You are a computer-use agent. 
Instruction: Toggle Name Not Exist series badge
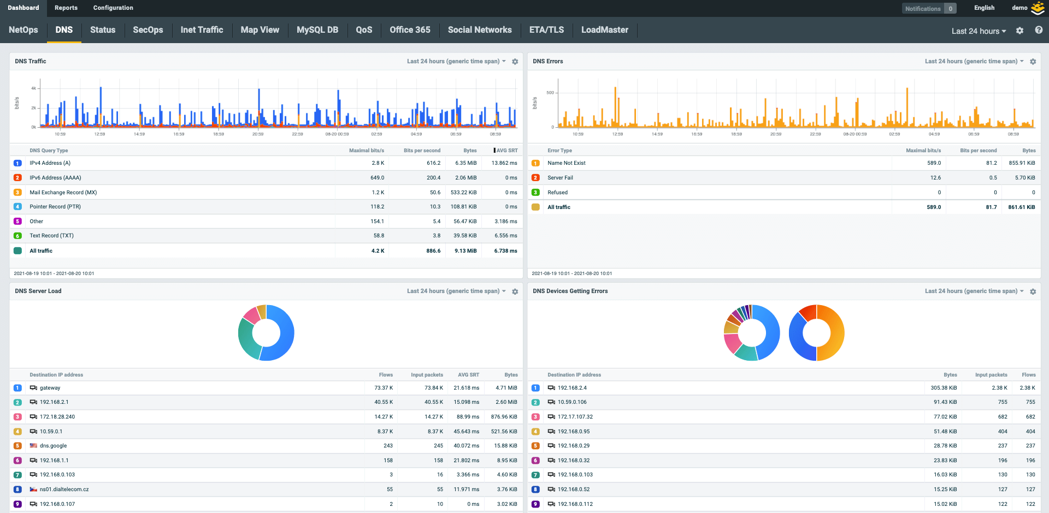click(x=535, y=163)
